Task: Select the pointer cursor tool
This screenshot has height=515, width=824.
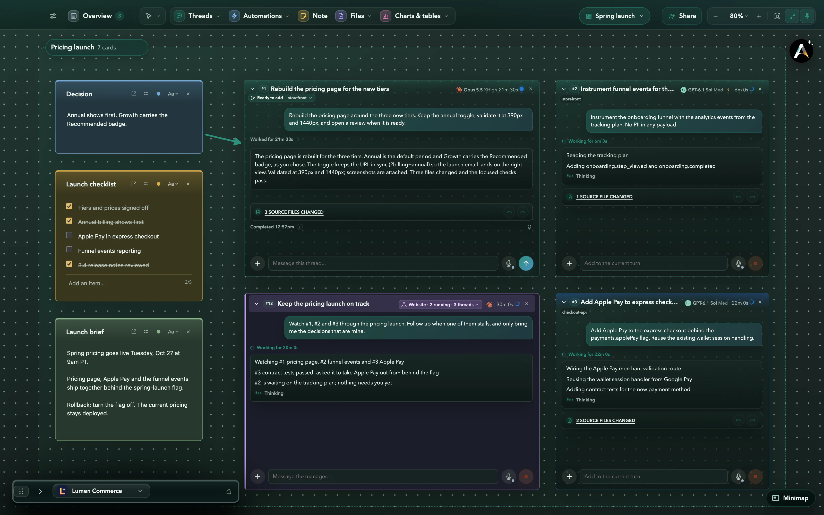Action: tap(149, 16)
